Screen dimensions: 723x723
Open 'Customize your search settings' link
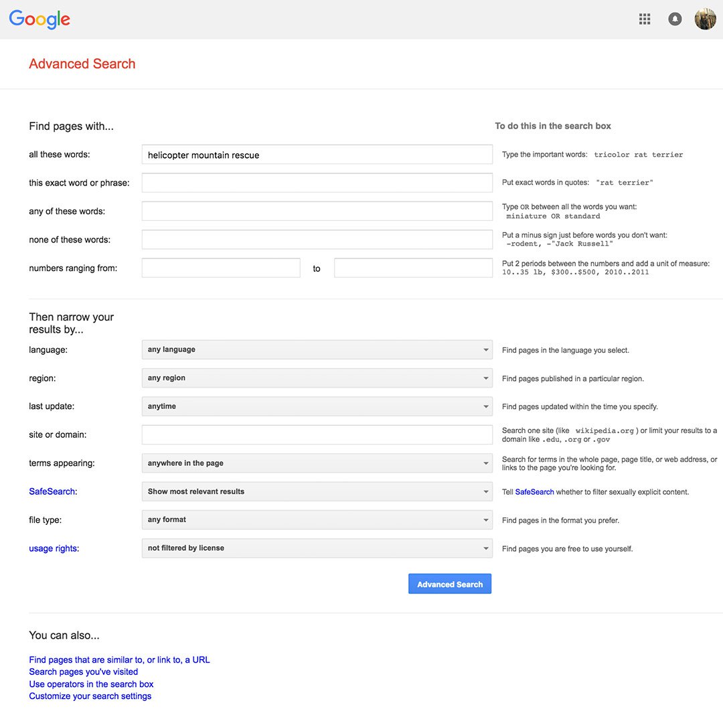click(90, 696)
